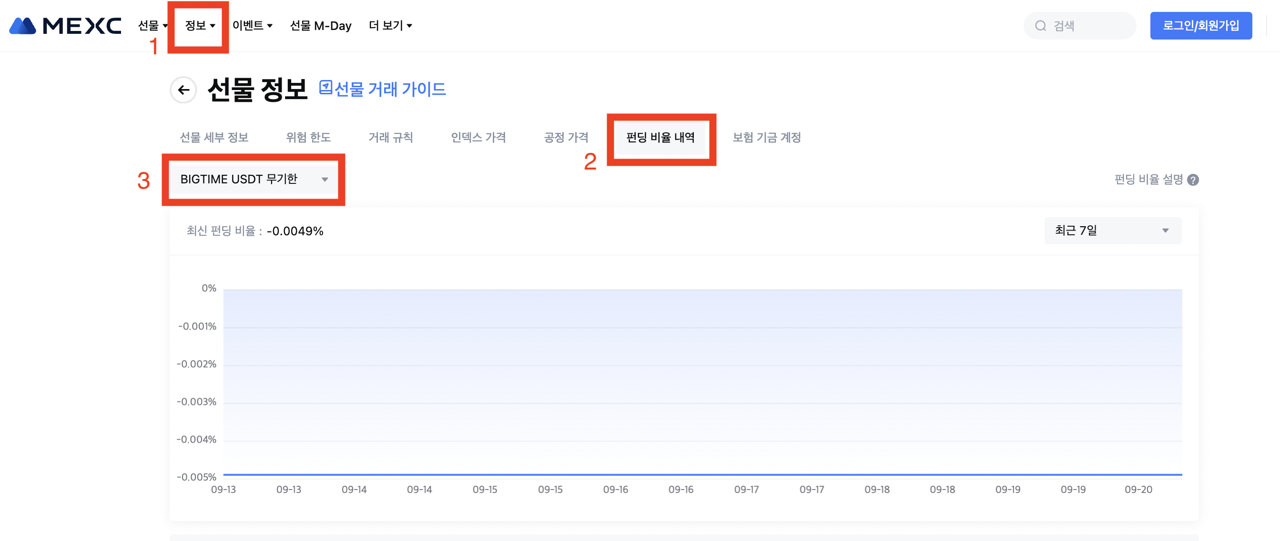1280x541 pixels.
Task: Switch to the 선물 세부 정보 tab
Action: 213,138
